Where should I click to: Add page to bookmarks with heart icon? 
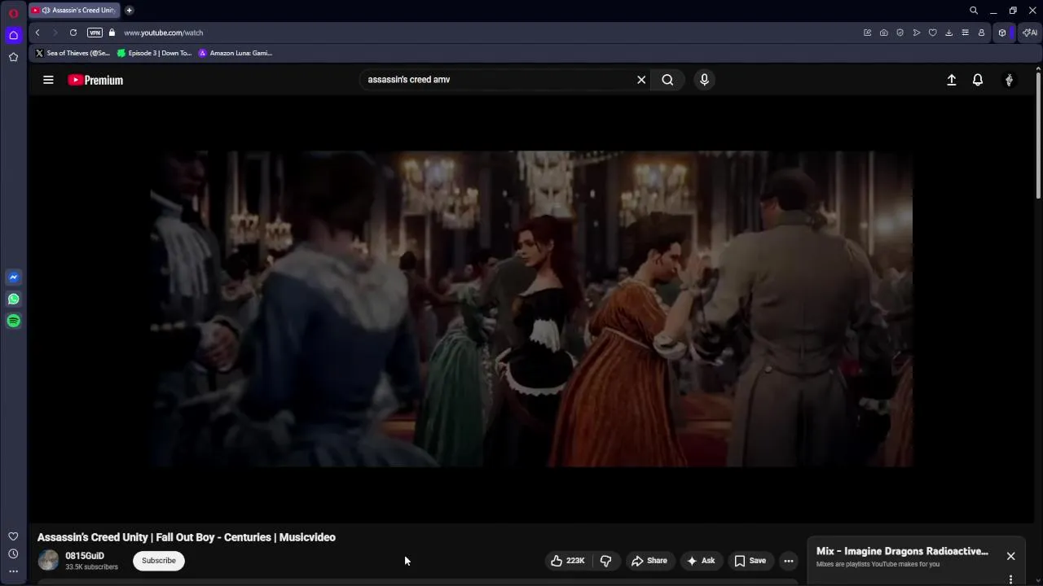tap(932, 33)
